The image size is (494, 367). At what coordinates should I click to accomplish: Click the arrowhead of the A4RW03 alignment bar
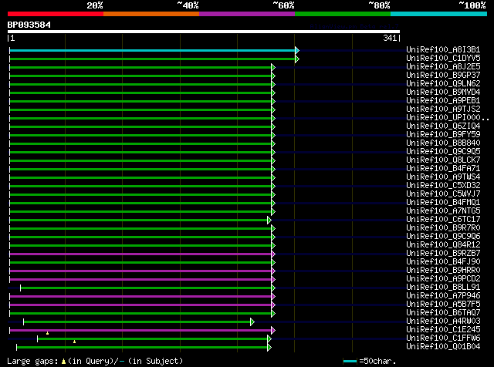[252, 322]
